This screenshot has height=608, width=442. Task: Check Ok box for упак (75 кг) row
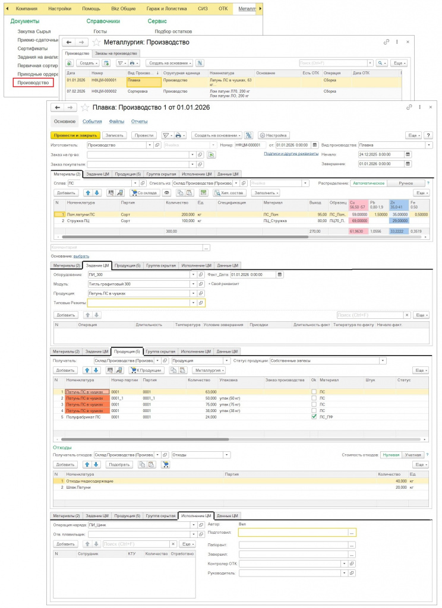tap(314, 404)
